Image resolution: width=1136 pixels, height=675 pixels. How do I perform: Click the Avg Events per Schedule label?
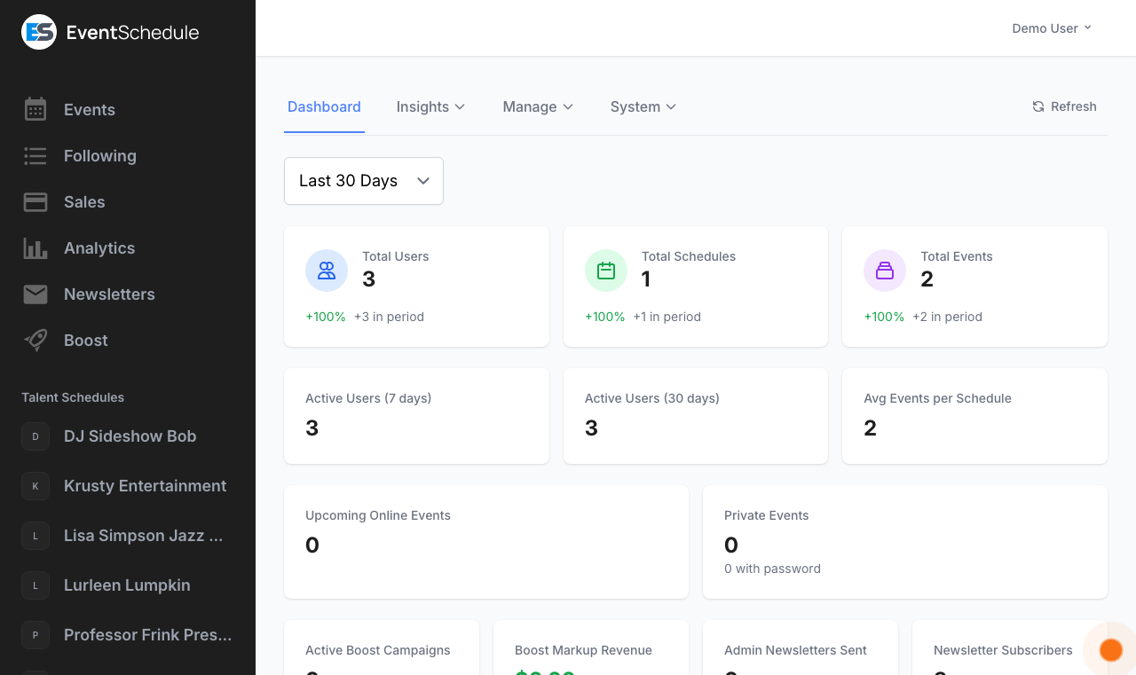(x=937, y=398)
